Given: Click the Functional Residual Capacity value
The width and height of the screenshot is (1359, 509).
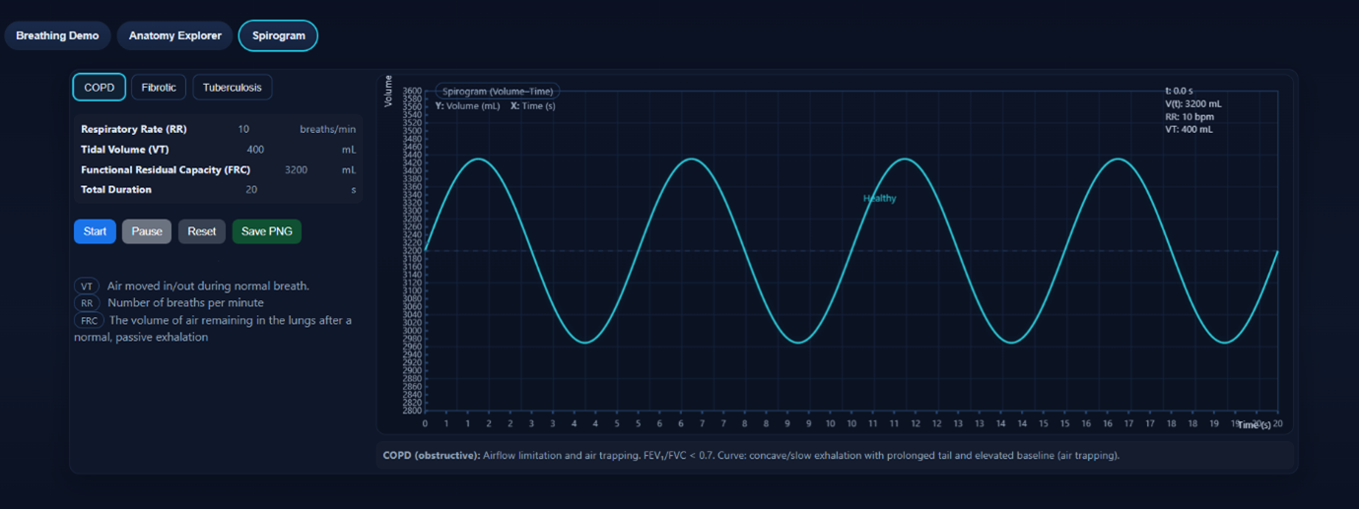Looking at the screenshot, I should 296,170.
